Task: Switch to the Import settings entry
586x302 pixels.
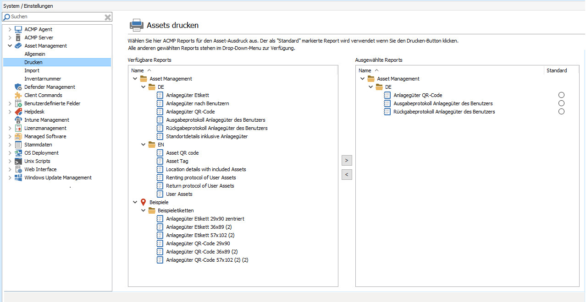Action: [32, 70]
